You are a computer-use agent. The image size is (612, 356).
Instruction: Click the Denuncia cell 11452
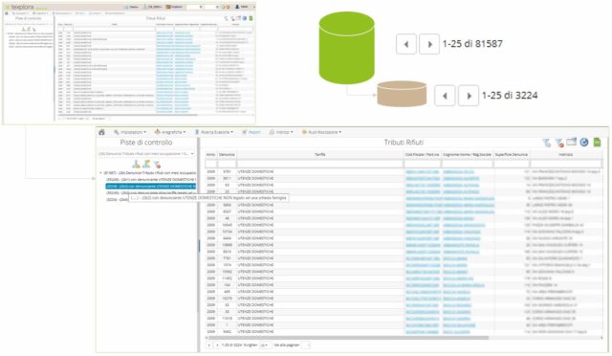227,278
